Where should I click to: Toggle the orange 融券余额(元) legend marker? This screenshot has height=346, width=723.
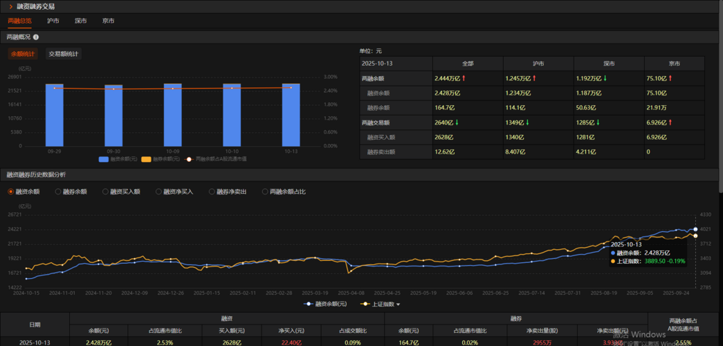(146, 159)
